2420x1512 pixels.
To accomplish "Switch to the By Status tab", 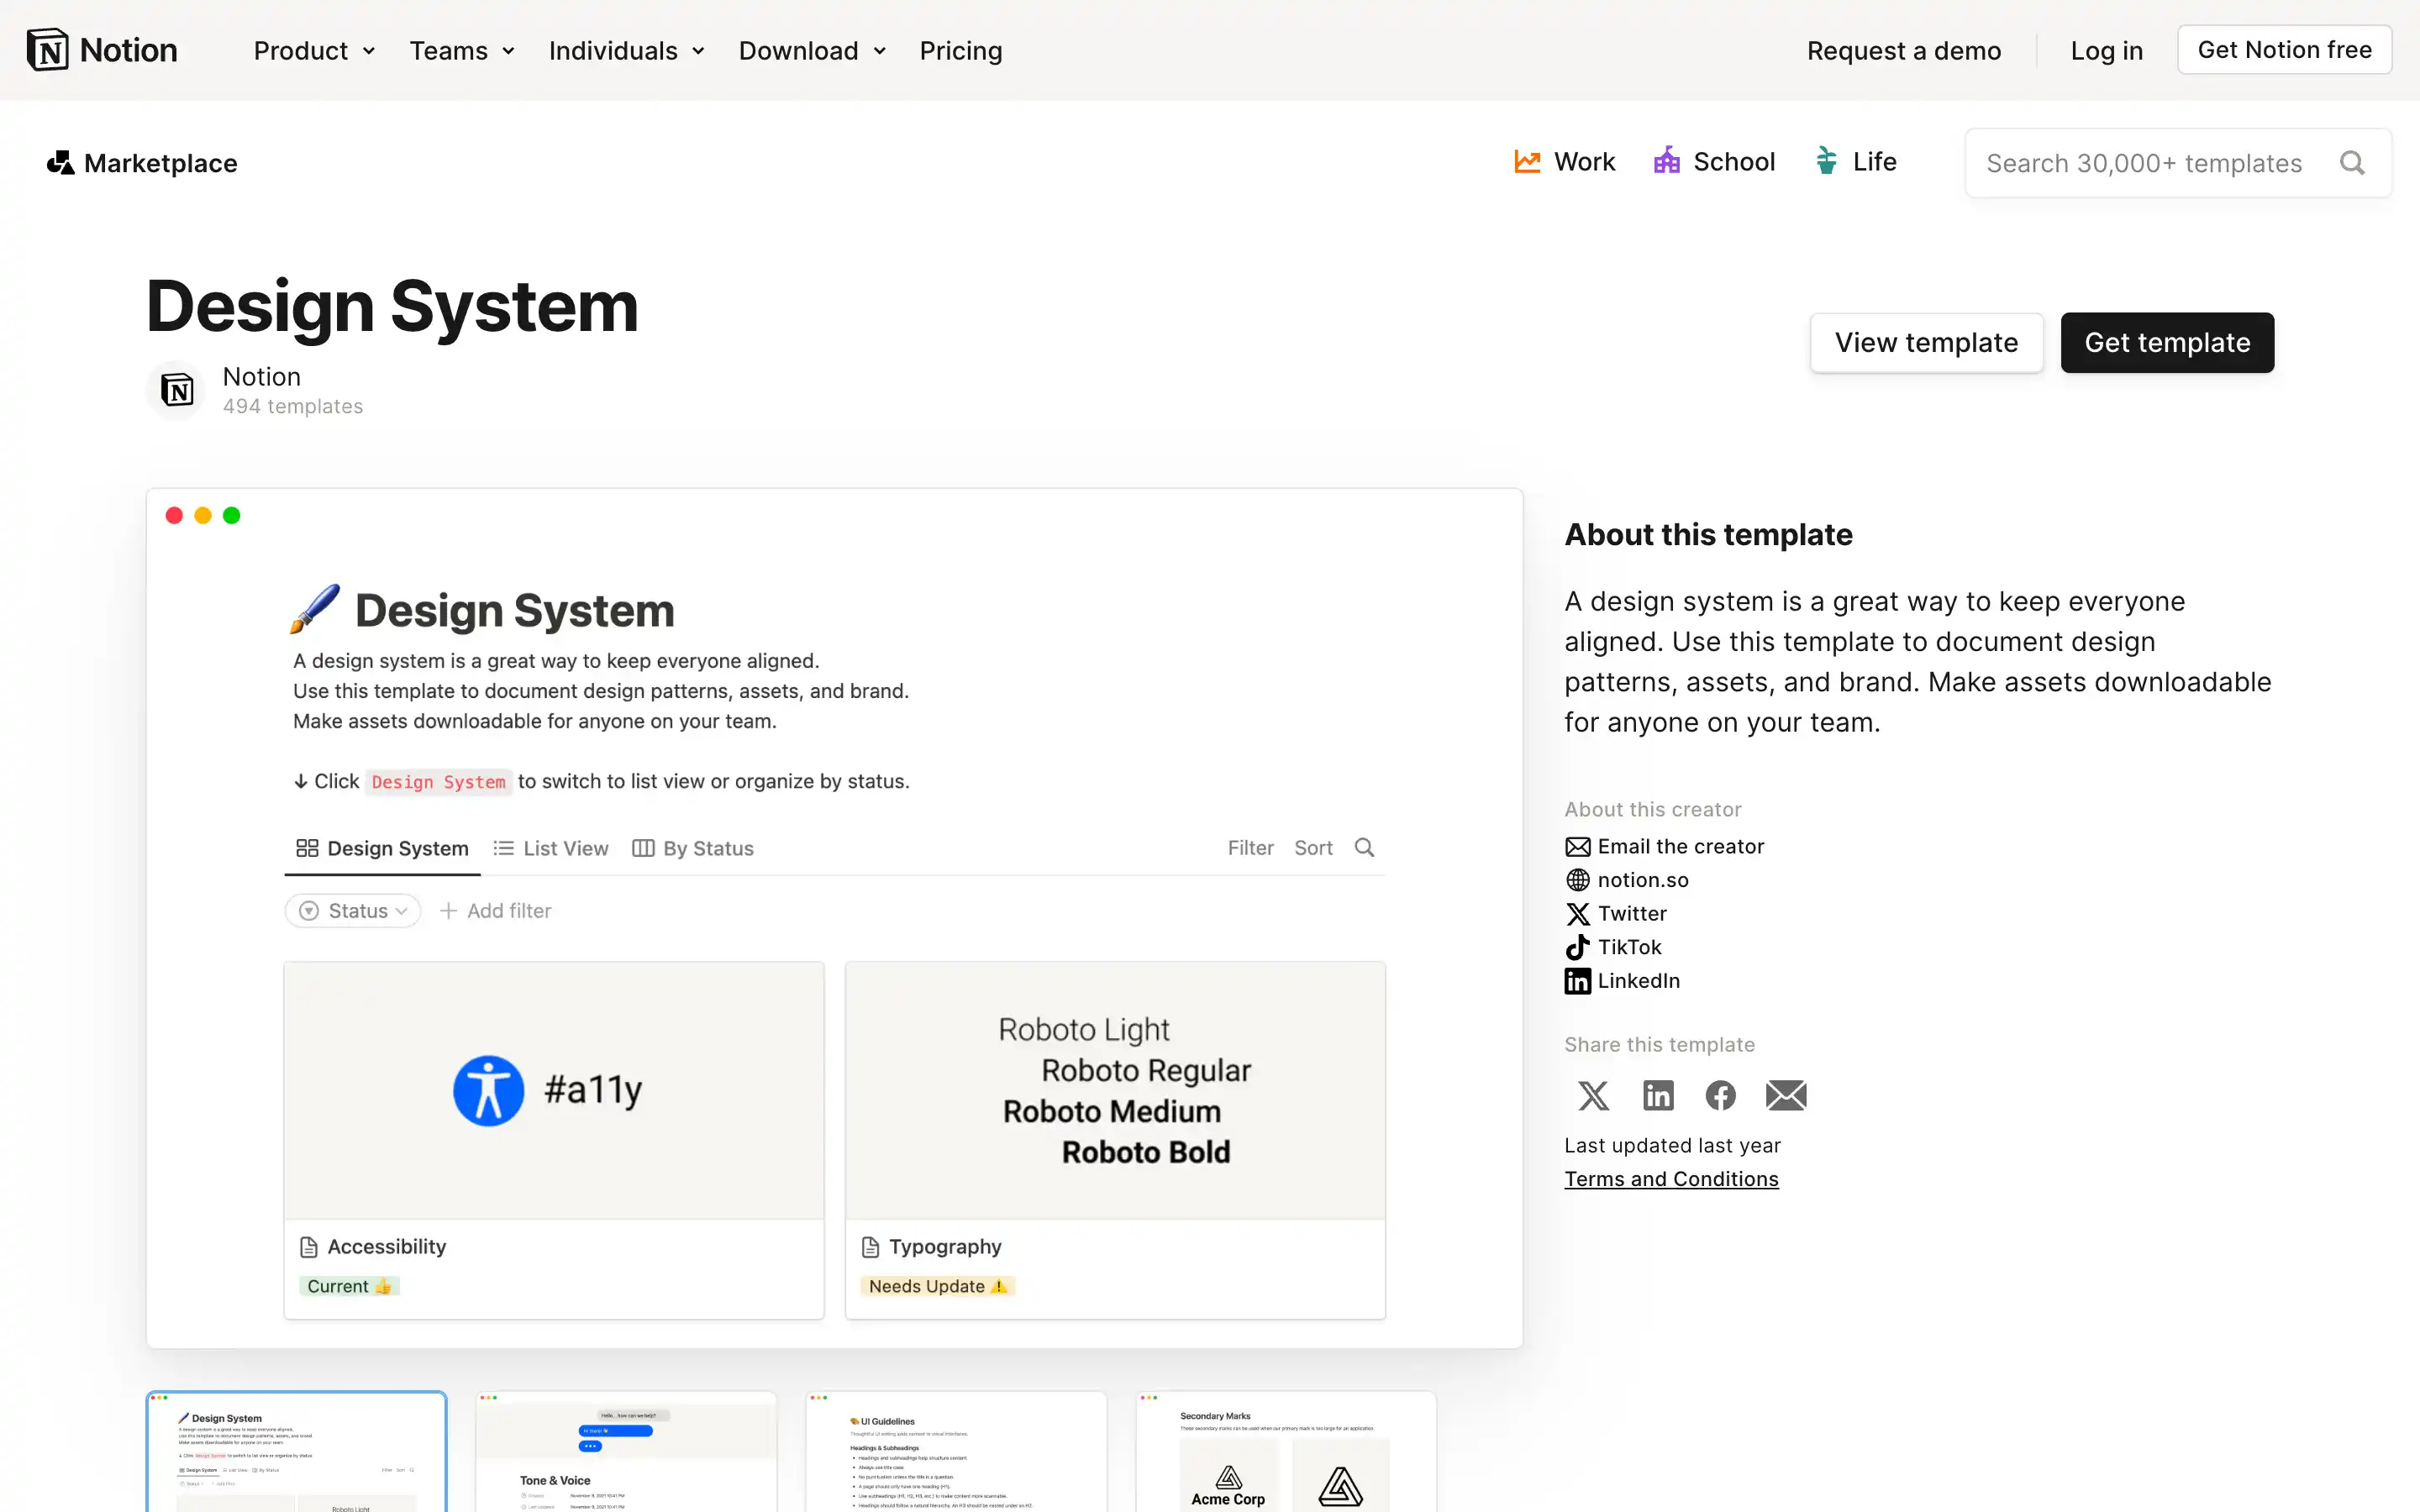I will click(x=693, y=848).
